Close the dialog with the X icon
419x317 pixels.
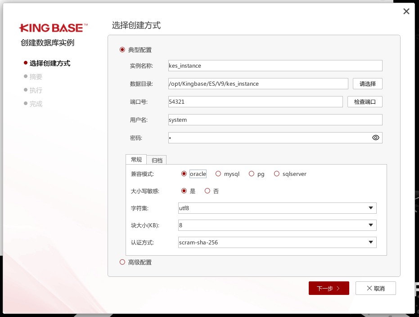[406, 11]
